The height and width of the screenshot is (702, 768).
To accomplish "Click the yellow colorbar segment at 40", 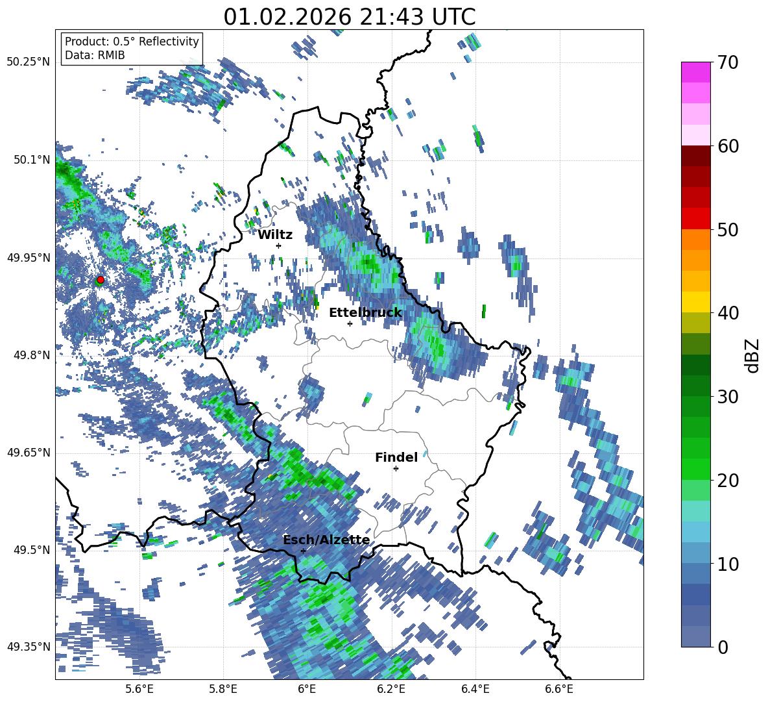I will (x=695, y=302).
